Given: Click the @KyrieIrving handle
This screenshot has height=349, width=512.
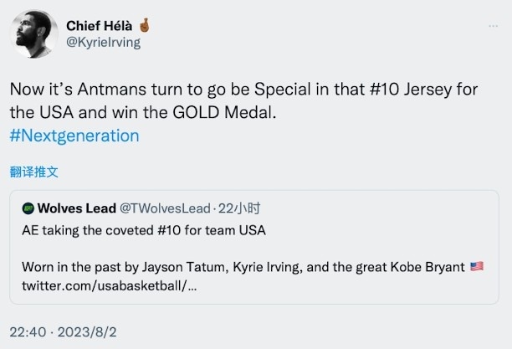Looking at the screenshot, I should point(102,43).
